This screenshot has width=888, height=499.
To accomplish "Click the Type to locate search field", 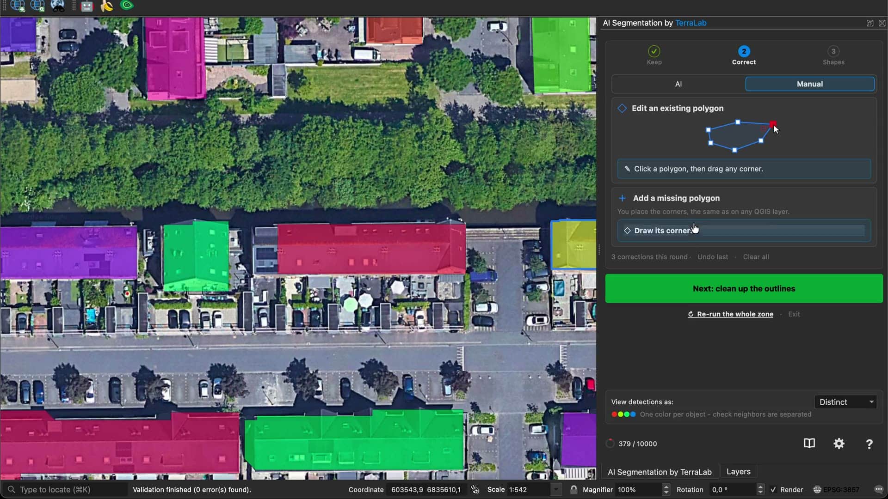I will click(65, 490).
